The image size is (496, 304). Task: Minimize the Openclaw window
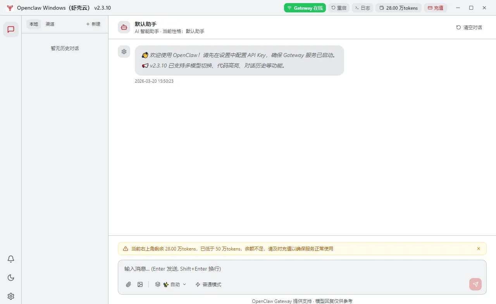point(458,8)
